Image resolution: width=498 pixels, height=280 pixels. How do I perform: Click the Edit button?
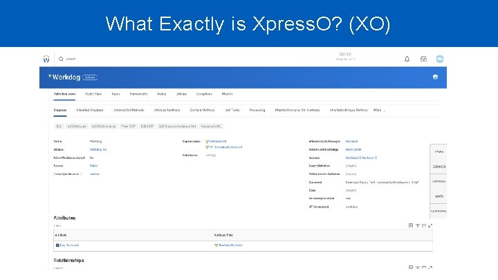click(x=59, y=127)
